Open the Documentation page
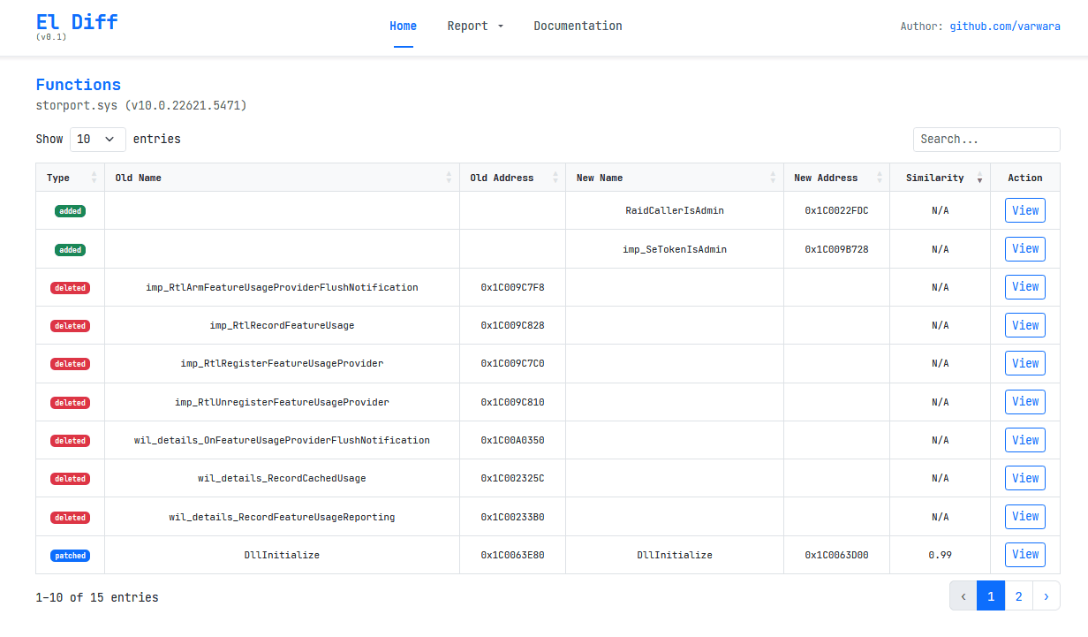The image size is (1088, 637). pos(578,26)
